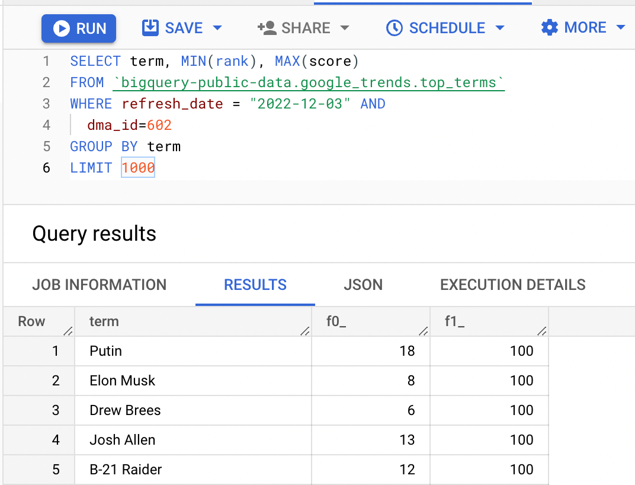Viewport: 635px width, 485px height.
Task: Open the SHARE dropdown arrow
Action: point(345,28)
